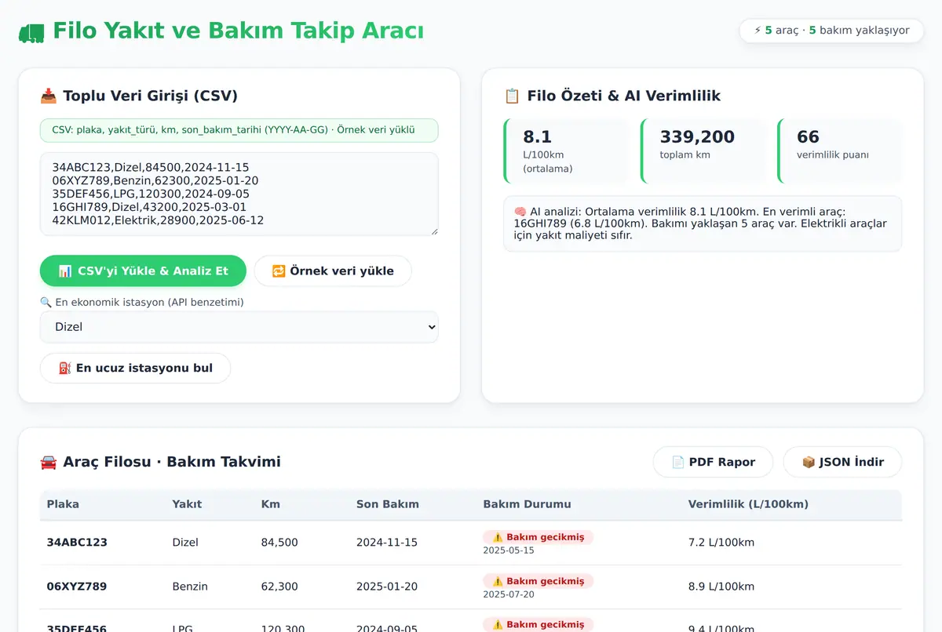Open the Dizel fuel type dropdown

pos(239,327)
